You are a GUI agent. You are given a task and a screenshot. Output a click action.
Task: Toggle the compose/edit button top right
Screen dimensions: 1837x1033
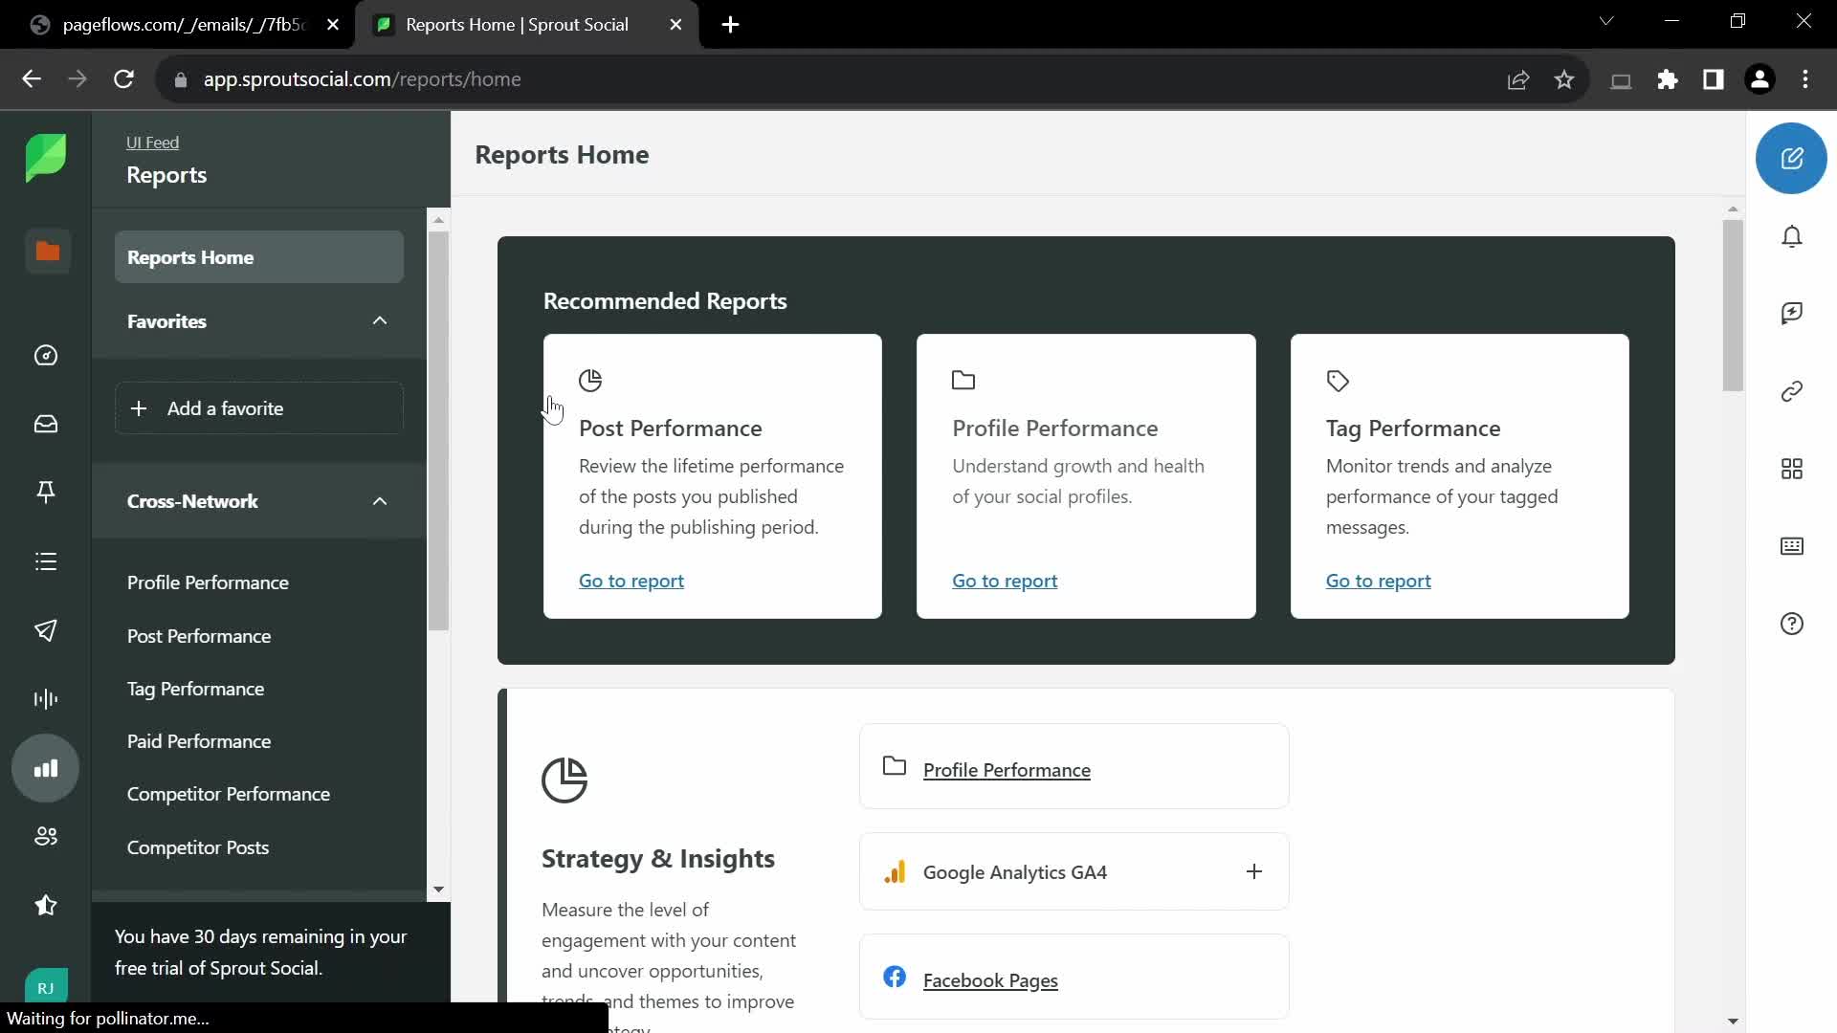click(1792, 158)
